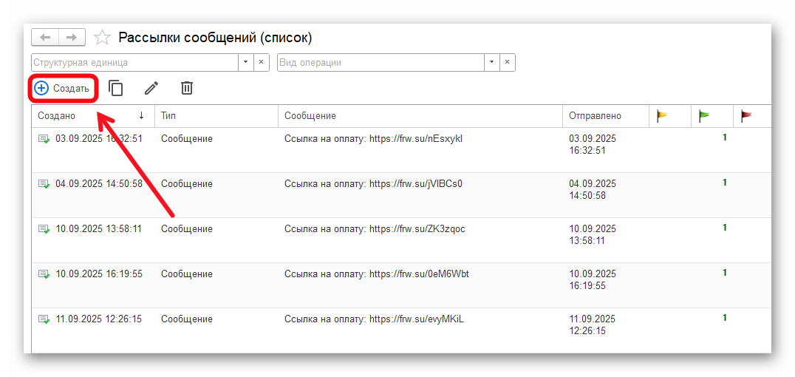This screenshot has width=795, height=377.
Task: Clear the Структурная единица field
Action: coord(261,63)
